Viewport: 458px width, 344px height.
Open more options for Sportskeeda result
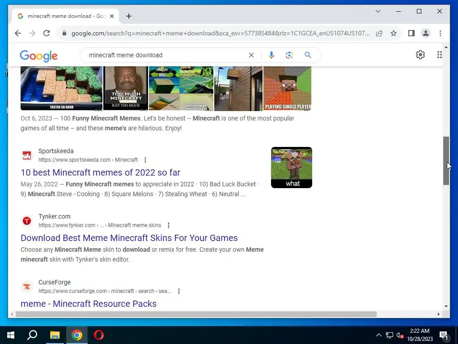pyautogui.click(x=145, y=160)
